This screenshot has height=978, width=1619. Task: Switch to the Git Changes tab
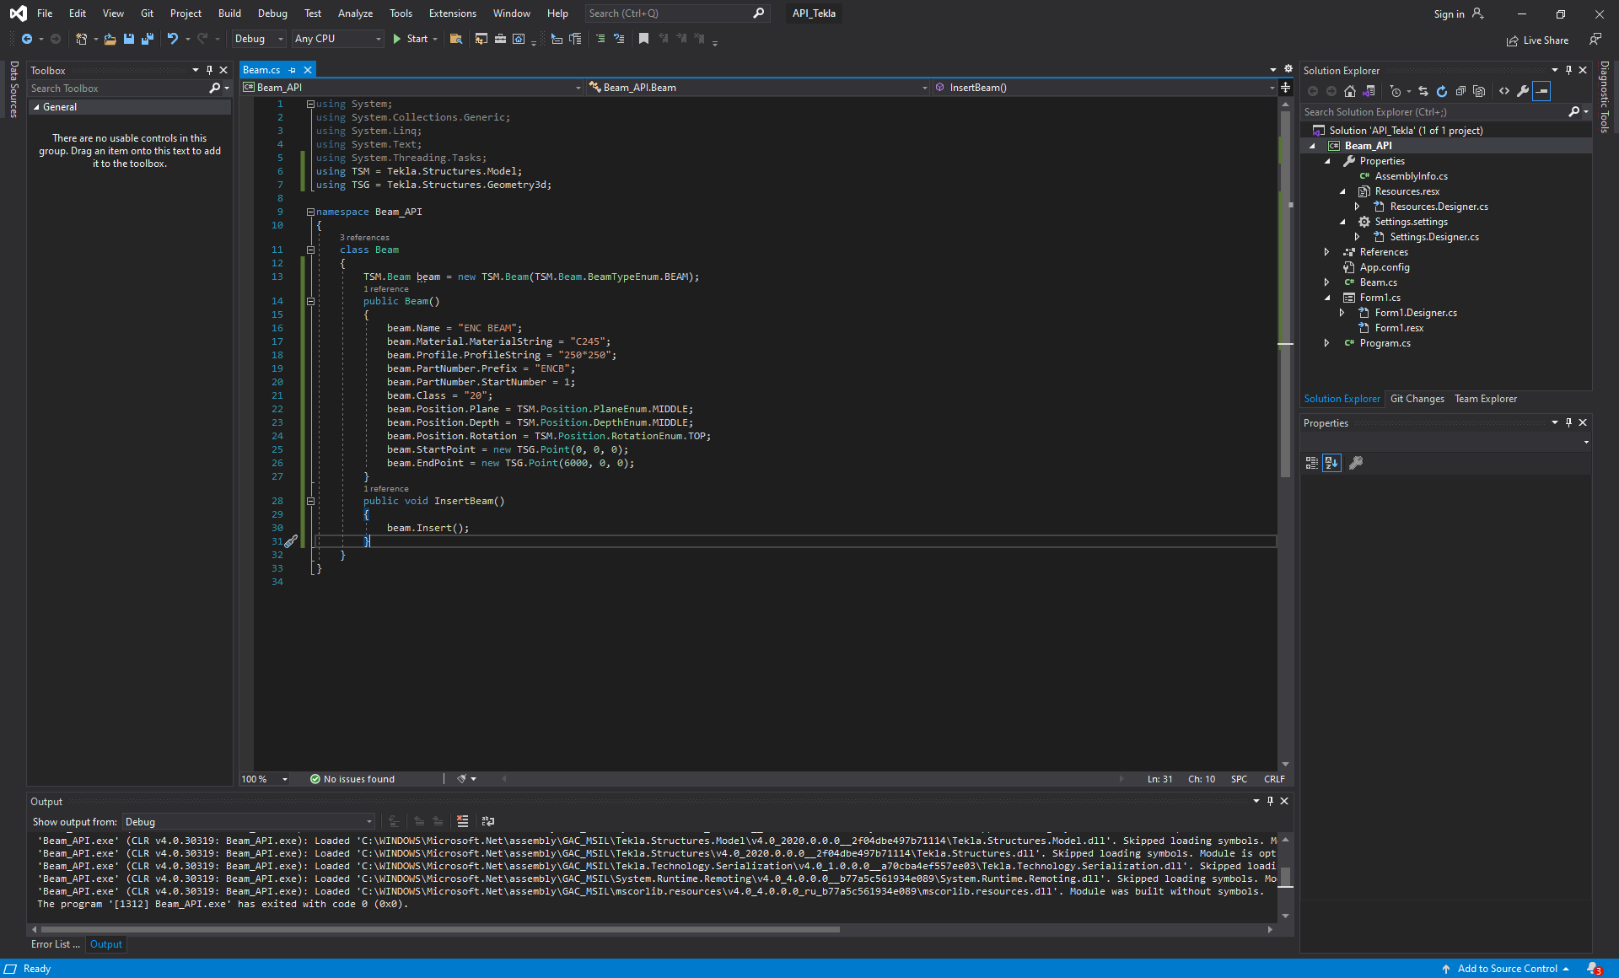(x=1417, y=398)
